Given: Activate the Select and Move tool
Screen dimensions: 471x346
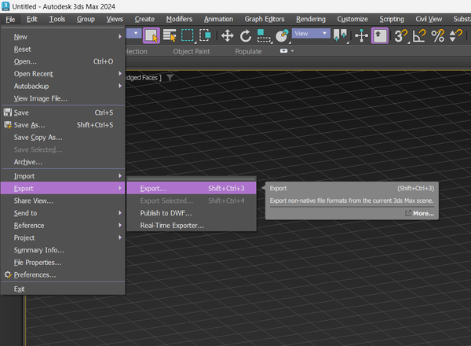Looking at the screenshot, I should [x=228, y=36].
